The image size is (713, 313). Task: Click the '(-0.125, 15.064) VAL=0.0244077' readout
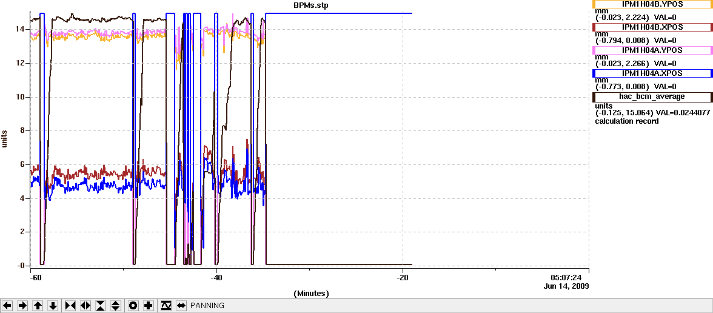pos(652,113)
